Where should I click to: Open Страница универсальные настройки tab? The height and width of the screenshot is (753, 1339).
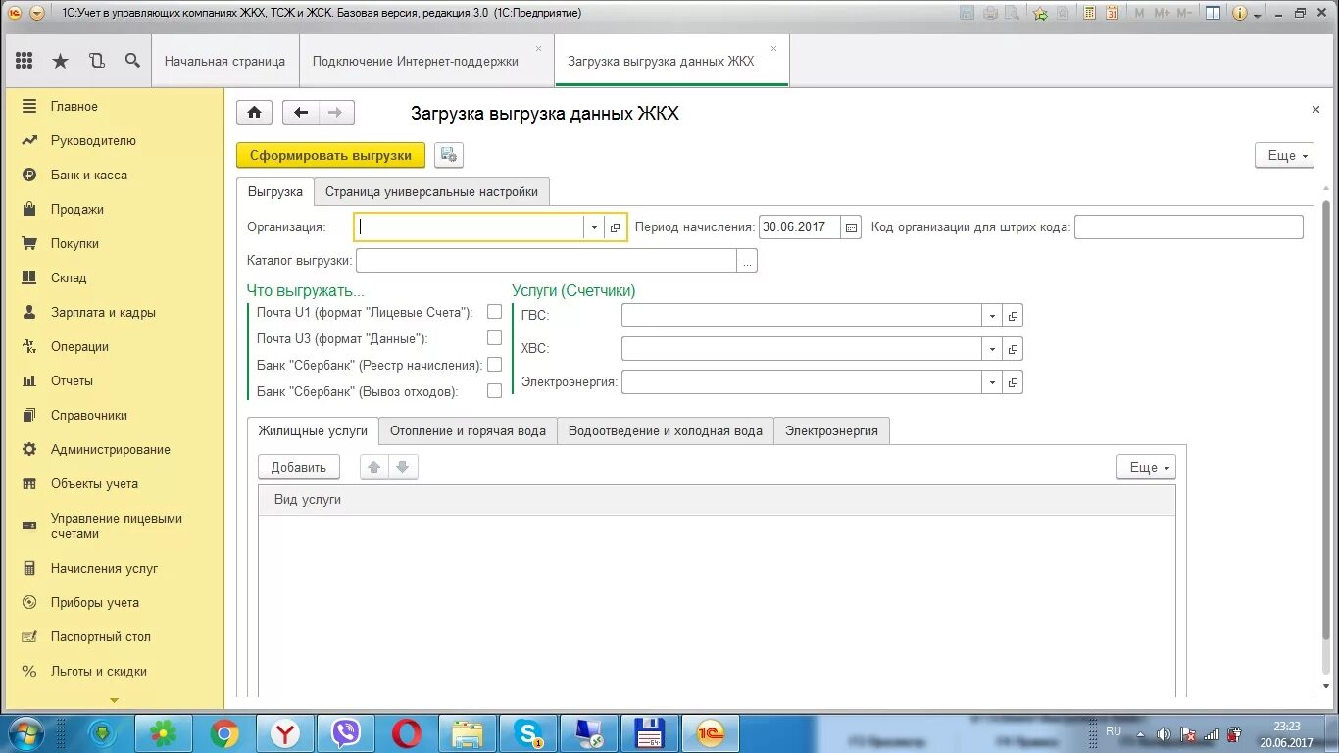coord(431,191)
